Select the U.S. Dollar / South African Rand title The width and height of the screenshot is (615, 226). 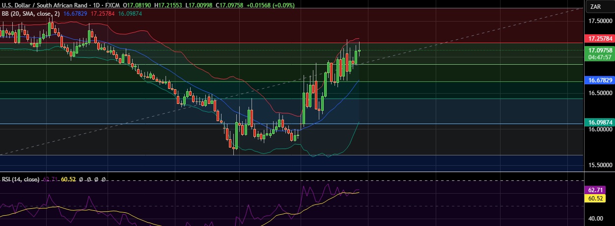point(44,5)
